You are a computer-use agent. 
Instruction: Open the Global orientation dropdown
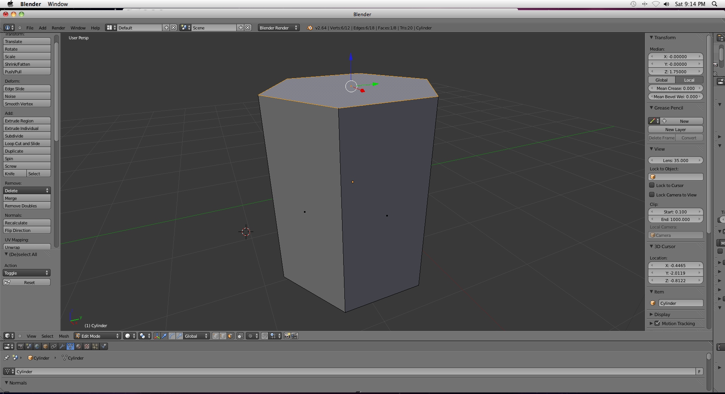coord(196,336)
